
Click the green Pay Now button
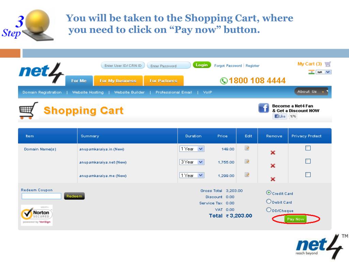(x=295, y=219)
